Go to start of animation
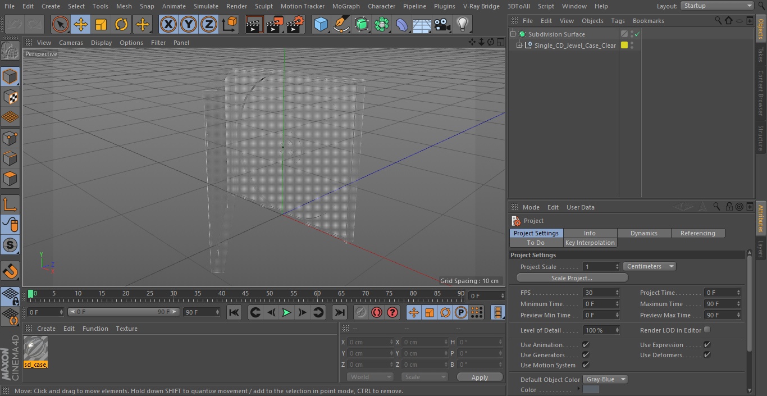The width and height of the screenshot is (767, 396). pyautogui.click(x=234, y=312)
